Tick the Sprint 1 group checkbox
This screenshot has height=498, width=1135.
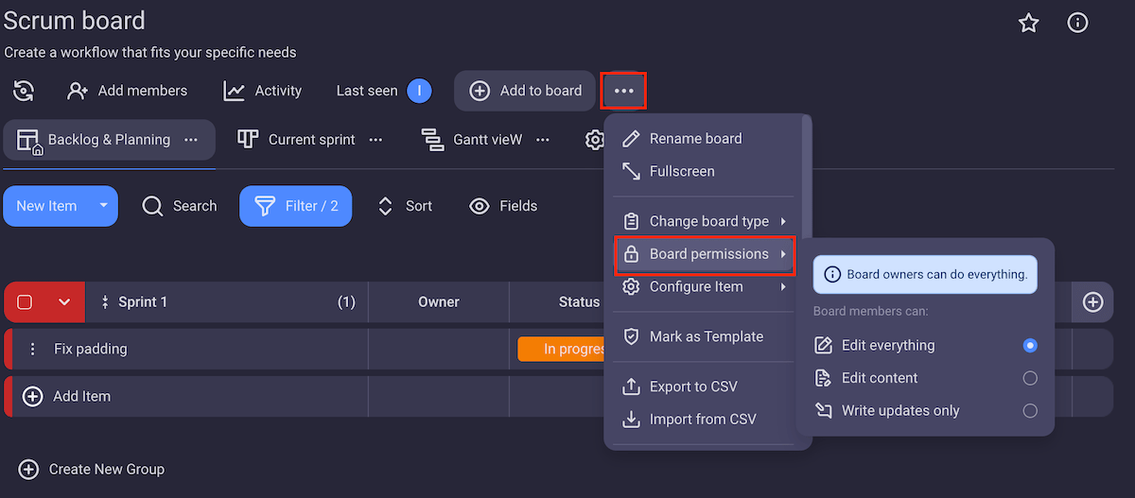[x=26, y=302]
